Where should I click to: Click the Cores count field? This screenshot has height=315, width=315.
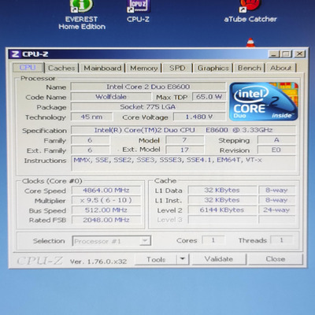pos(213,240)
